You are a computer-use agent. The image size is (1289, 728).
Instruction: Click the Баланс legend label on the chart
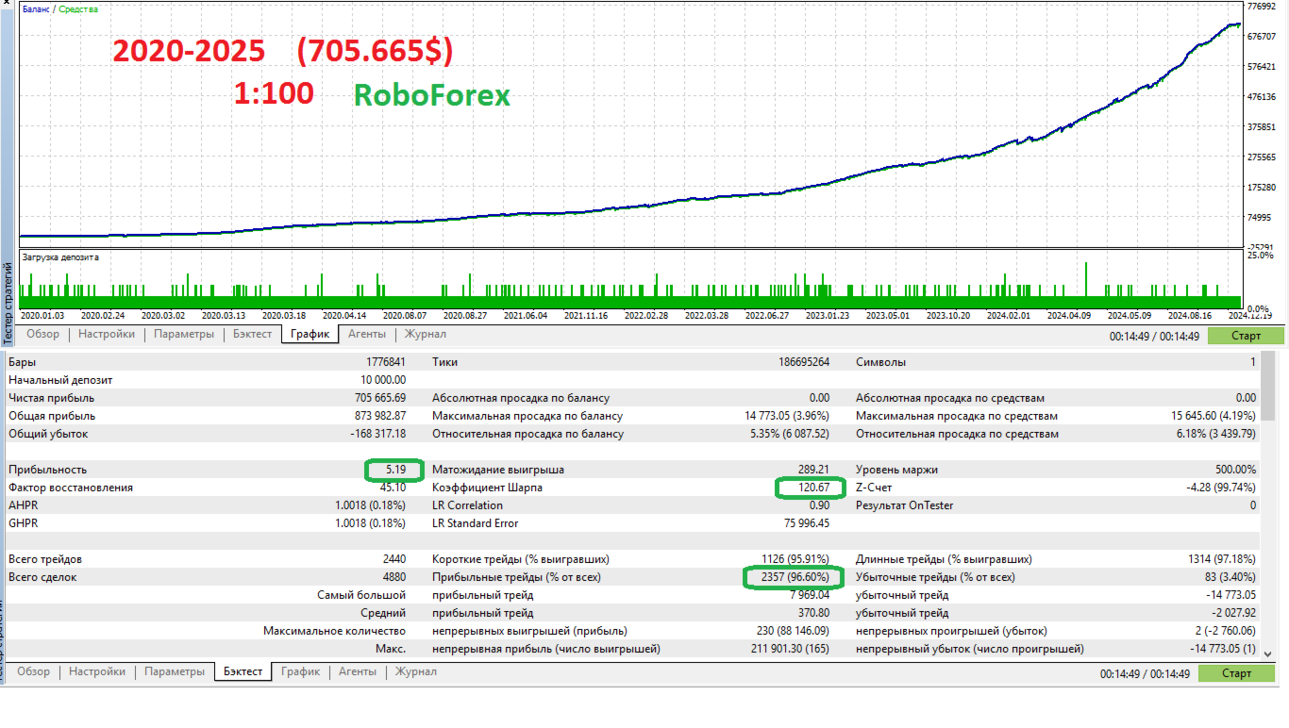coord(37,8)
